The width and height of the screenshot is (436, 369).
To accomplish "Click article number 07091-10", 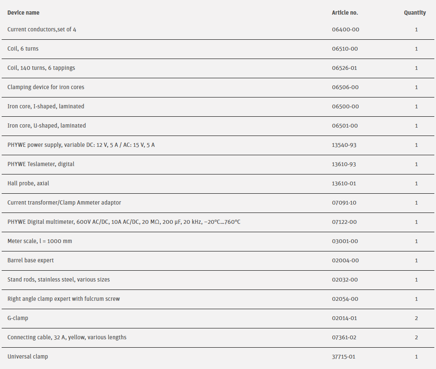I will pos(344,203).
